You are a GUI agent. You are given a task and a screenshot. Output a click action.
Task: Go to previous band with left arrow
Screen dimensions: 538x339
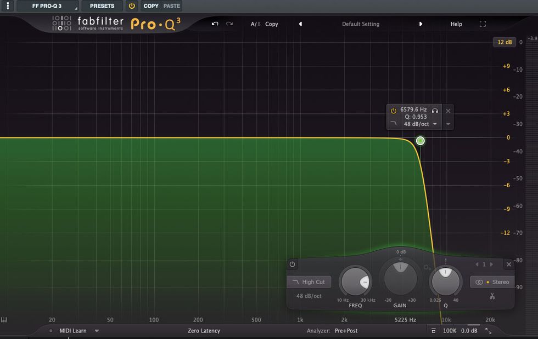click(x=477, y=265)
